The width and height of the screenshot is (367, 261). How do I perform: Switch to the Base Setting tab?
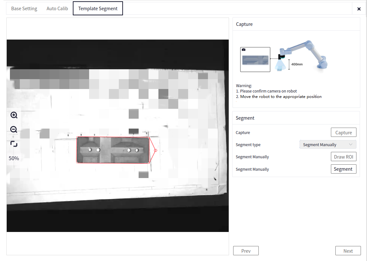coord(24,9)
